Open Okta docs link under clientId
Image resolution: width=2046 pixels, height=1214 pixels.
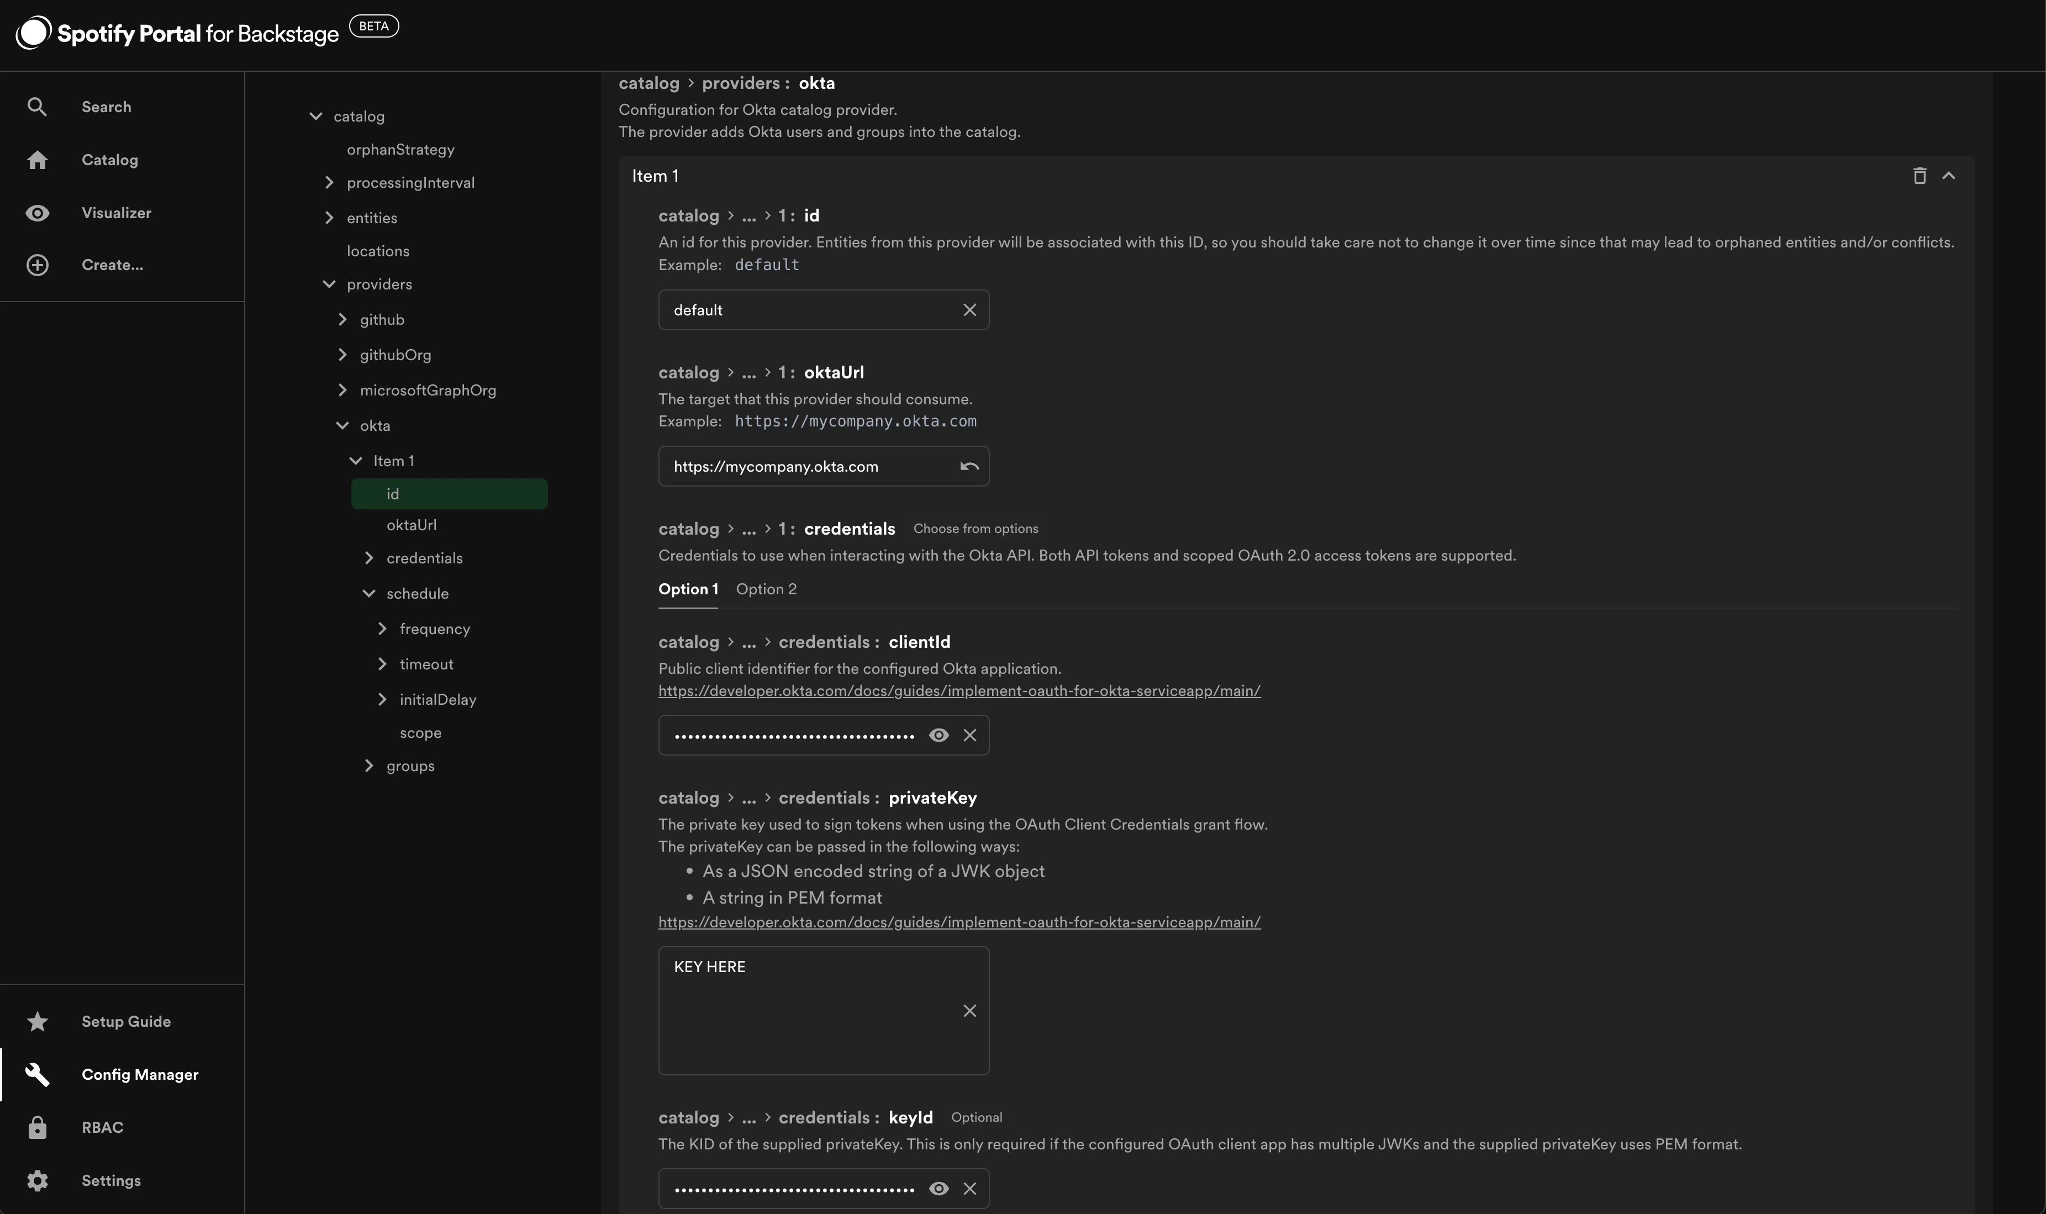click(959, 690)
